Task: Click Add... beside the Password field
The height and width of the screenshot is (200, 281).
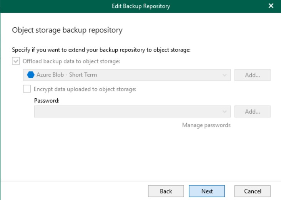Action: click(252, 111)
